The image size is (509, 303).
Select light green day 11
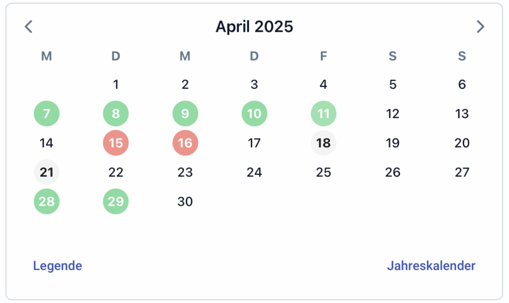(324, 114)
